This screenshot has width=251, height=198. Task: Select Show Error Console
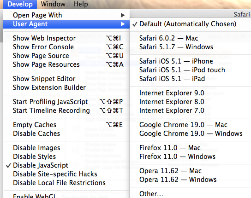66,47
